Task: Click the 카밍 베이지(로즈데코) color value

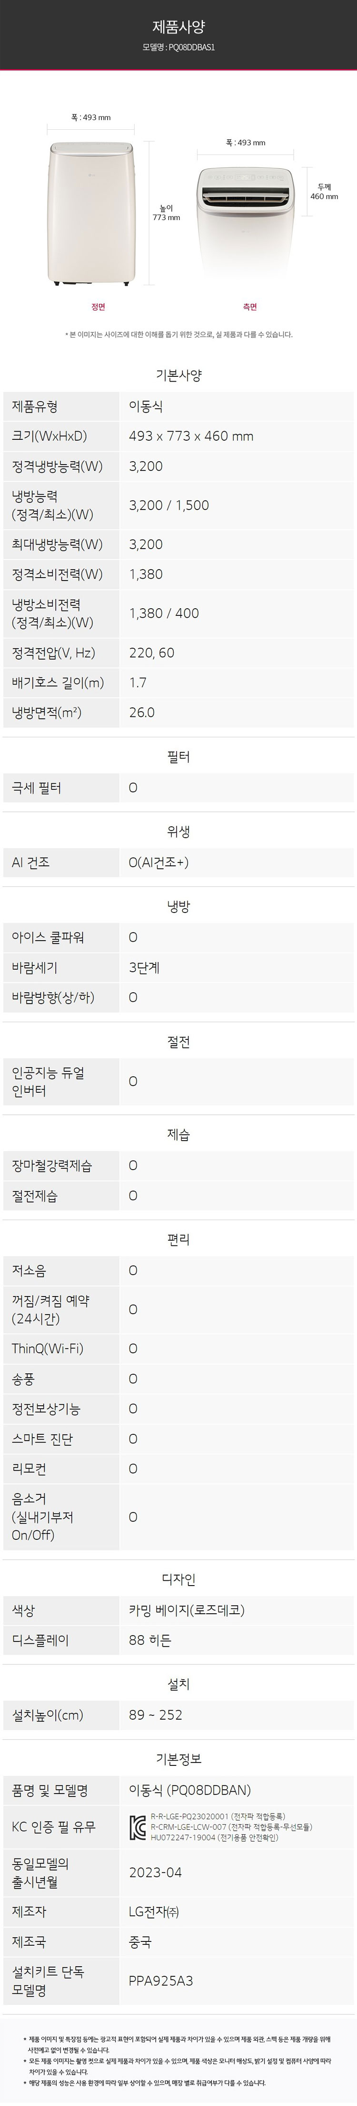Action: [187, 1610]
